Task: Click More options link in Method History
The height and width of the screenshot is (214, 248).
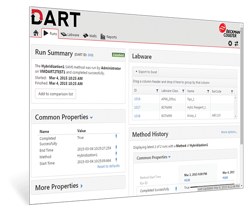Action: click(x=229, y=132)
